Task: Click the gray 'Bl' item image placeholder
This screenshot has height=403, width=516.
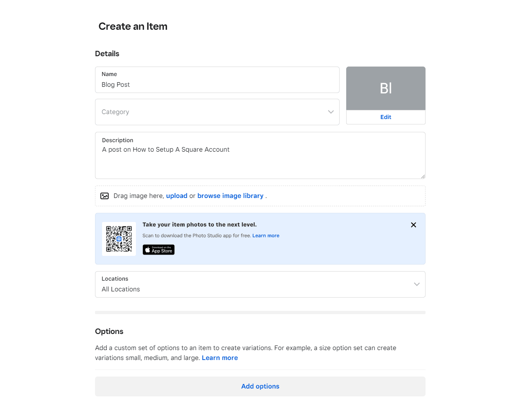Action: [x=386, y=88]
